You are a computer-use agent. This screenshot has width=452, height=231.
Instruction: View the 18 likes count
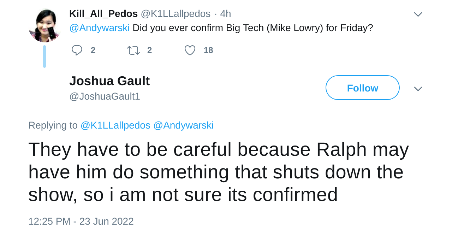[x=208, y=50]
